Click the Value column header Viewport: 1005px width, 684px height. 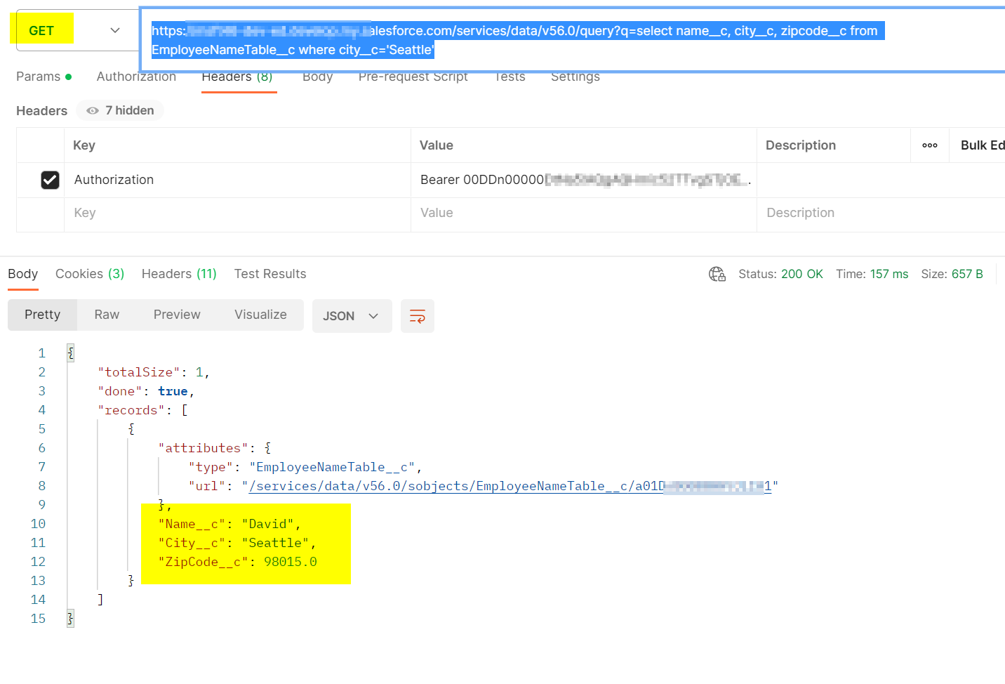pyautogui.click(x=437, y=145)
